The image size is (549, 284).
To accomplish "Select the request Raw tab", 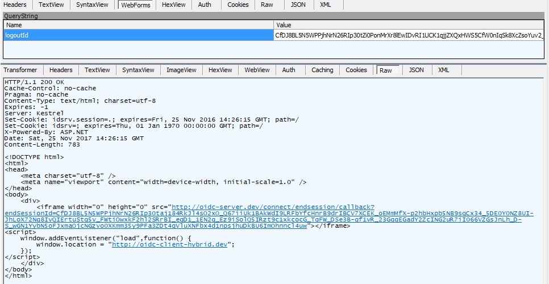I will point(267,5).
